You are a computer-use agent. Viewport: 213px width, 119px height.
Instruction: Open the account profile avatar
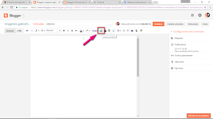(x=207, y=15)
